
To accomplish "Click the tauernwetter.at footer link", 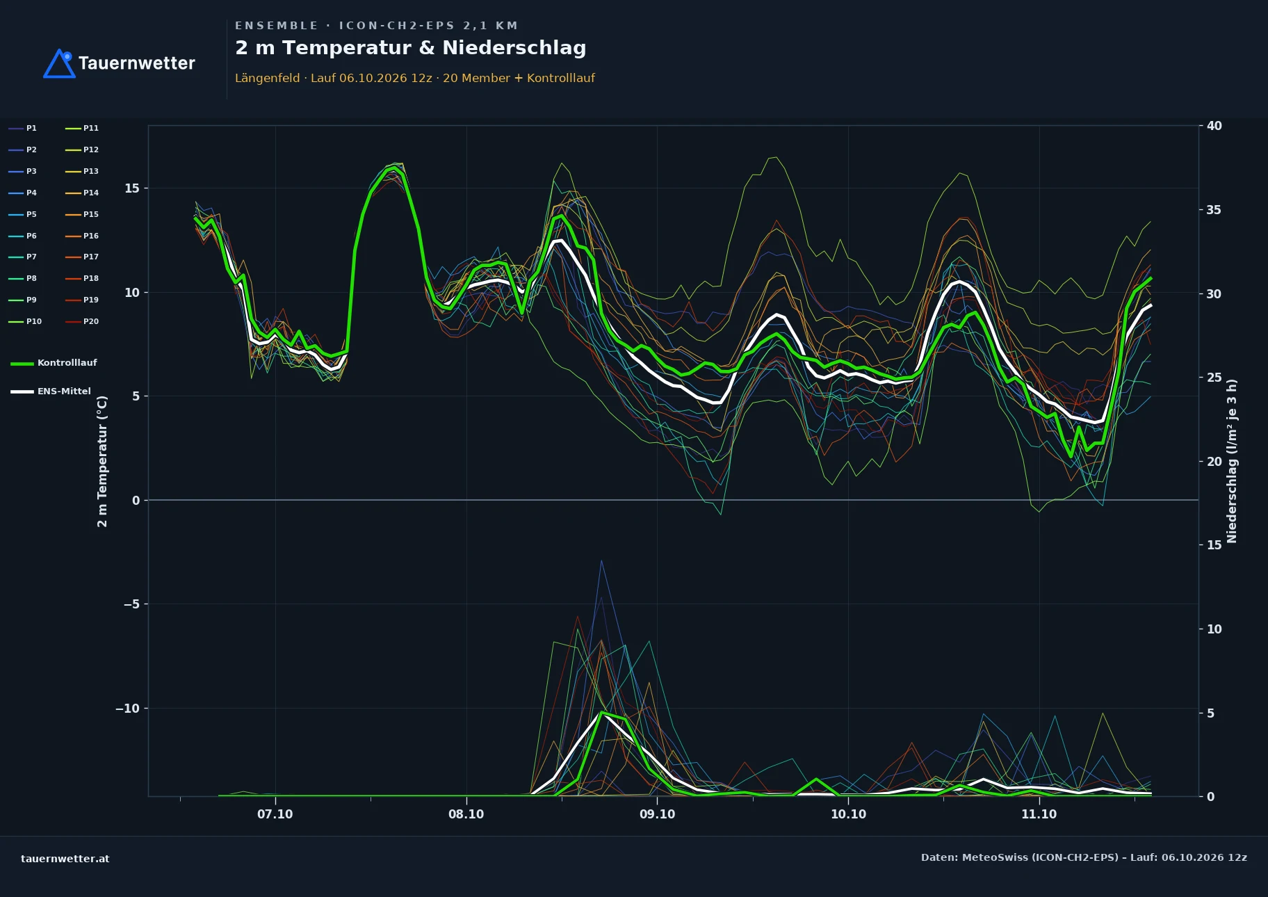I will coord(65,859).
